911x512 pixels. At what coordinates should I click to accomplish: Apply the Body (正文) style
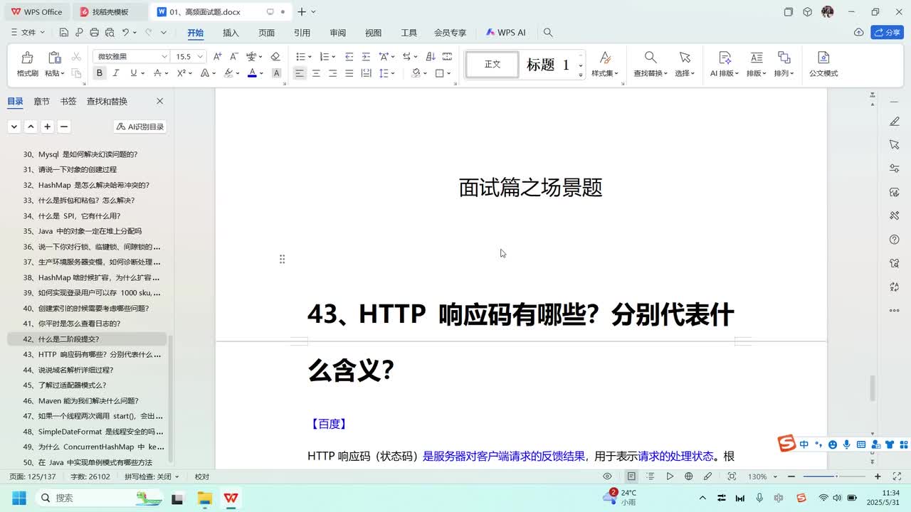[493, 65]
